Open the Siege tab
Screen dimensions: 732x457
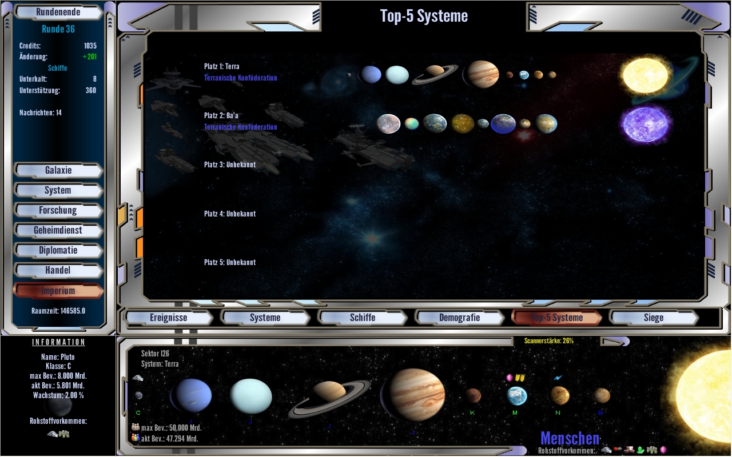pyautogui.click(x=653, y=318)
